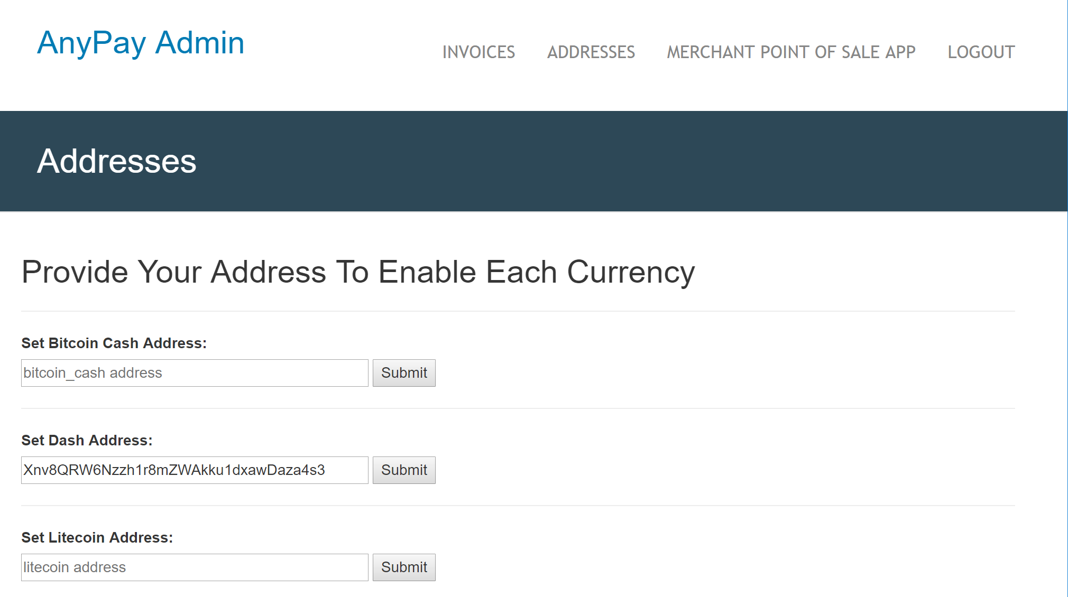Click the divider above Set Litecoin Address
This screenshot has width=1068, height=597.
pyautogui.click(x=518, y=506)
